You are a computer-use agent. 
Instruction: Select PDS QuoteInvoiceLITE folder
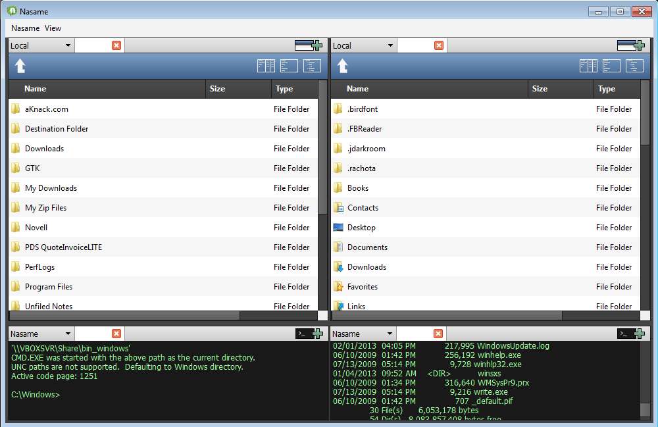pyautogui.click(x=163, y=247)
